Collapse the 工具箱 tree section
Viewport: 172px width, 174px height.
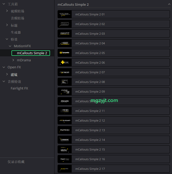pyautogui.click(x=4, y=4)
